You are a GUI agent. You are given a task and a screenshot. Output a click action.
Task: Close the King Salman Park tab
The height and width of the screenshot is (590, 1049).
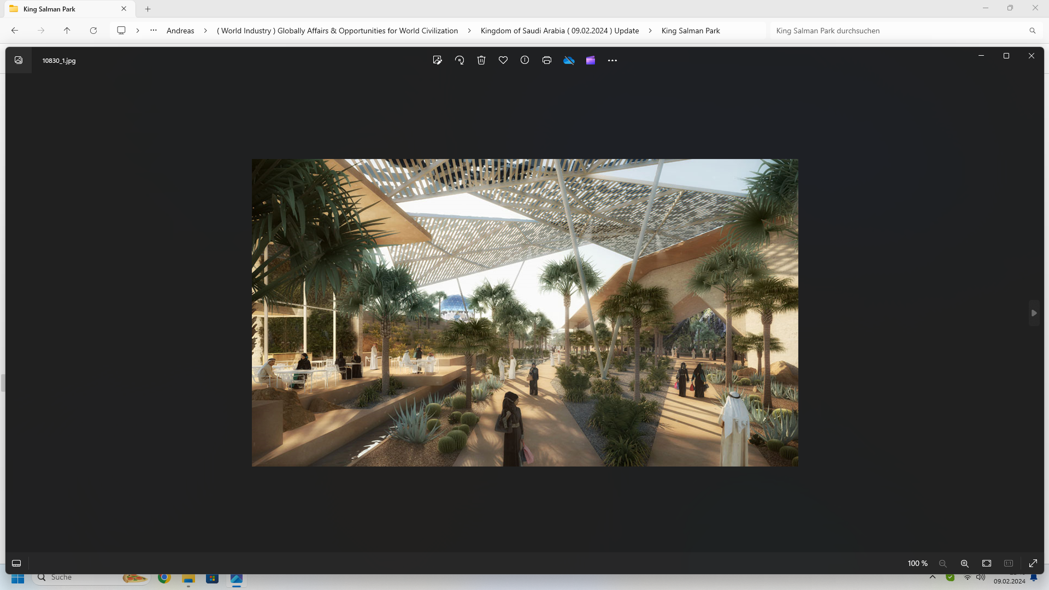click(124, 9)
